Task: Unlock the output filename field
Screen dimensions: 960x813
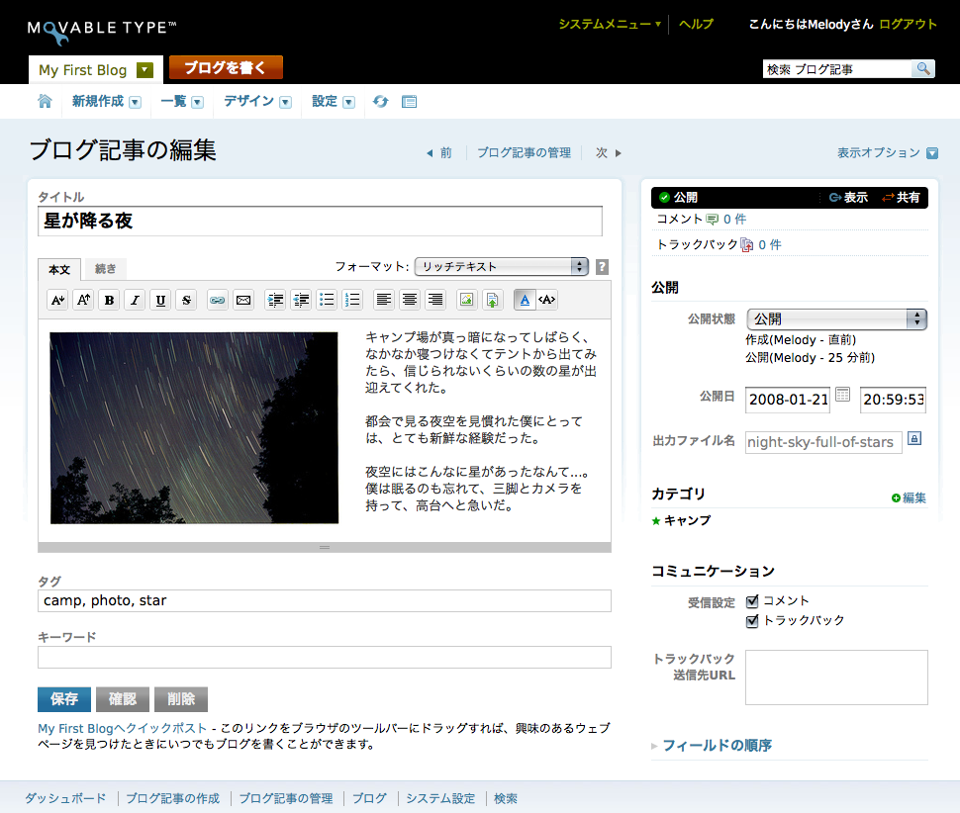Action: click(914, 438)
